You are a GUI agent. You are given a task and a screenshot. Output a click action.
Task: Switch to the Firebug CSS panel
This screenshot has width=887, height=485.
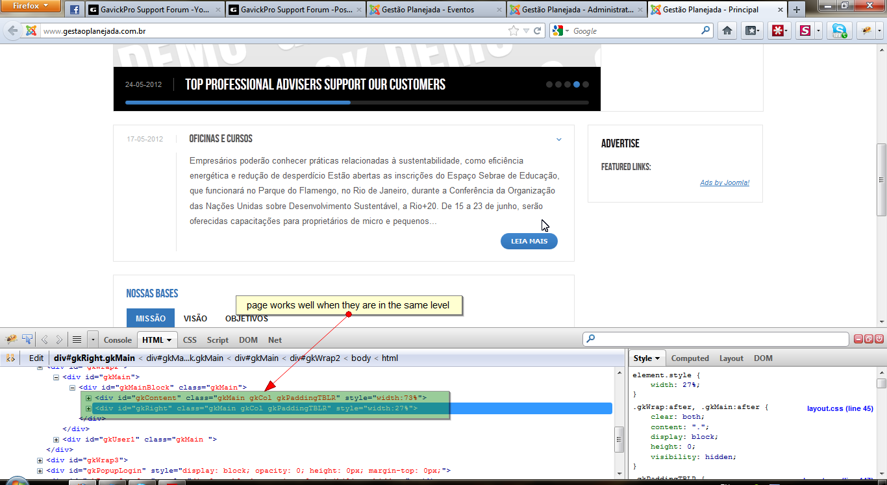coord(190,340)
